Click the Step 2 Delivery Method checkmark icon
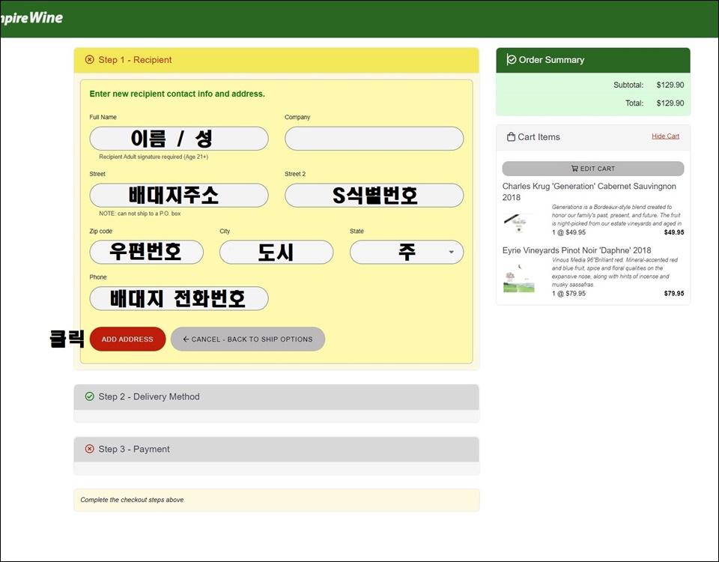Viewport: 719px width, 562px height. click(x=89, y=396)
